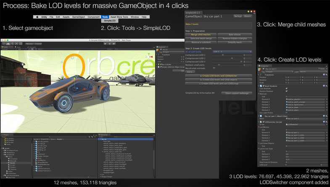Screen dimensions: 330x187
Task: Toggle the Receive Shadows checkbox
Action: point(286,91)
